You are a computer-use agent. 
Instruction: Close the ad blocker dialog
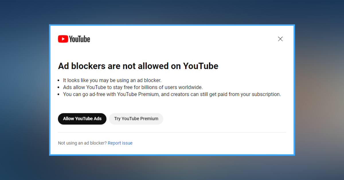coord(280,39)
